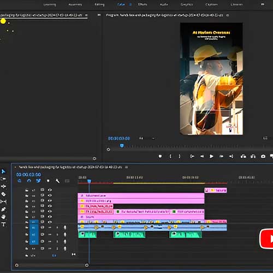Viewport: 273px width, 273px height.
Task: Switch to Audio workspace
Action: tap(164, 4)
